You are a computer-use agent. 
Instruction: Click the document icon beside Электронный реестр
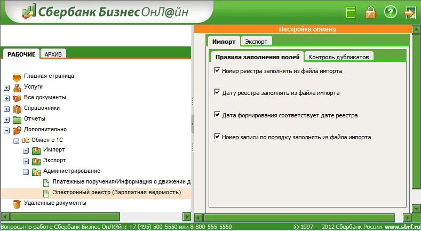(x=46, y=193)
